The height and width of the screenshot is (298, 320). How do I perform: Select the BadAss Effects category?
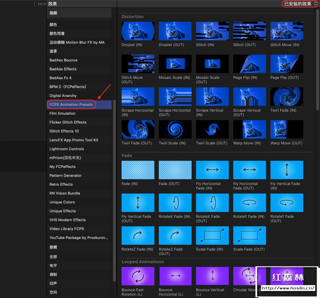tap(79, 69)
